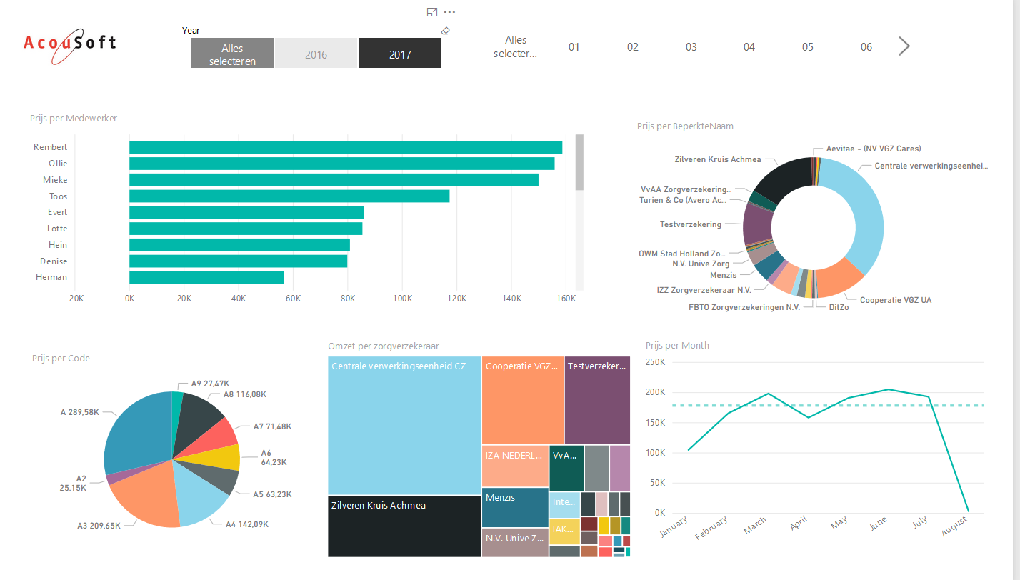The width and height of the screenshot is (1020, 580).
Task: Select the yellow IAK... treemap tile
Action: 564,531
